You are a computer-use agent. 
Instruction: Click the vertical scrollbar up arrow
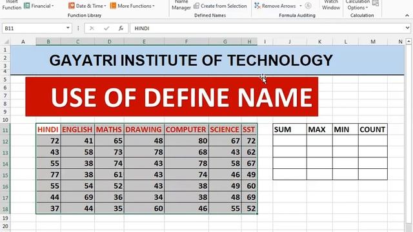(408, 41)
